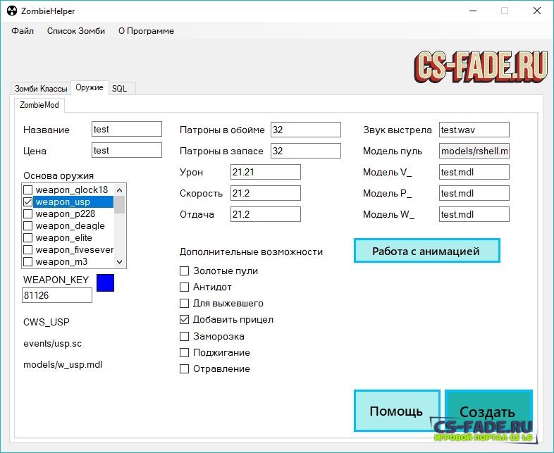Check the weapon_elite checkbox
Viewport: 554px width, 453px height.
tap(28, 238)
